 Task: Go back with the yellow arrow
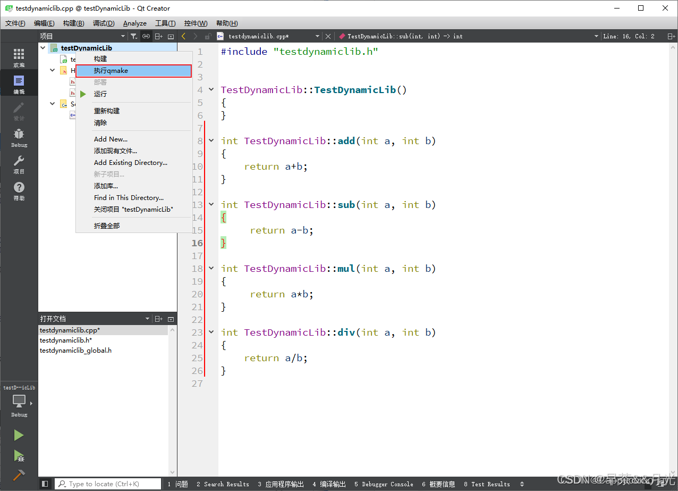(x=184, y=36)
